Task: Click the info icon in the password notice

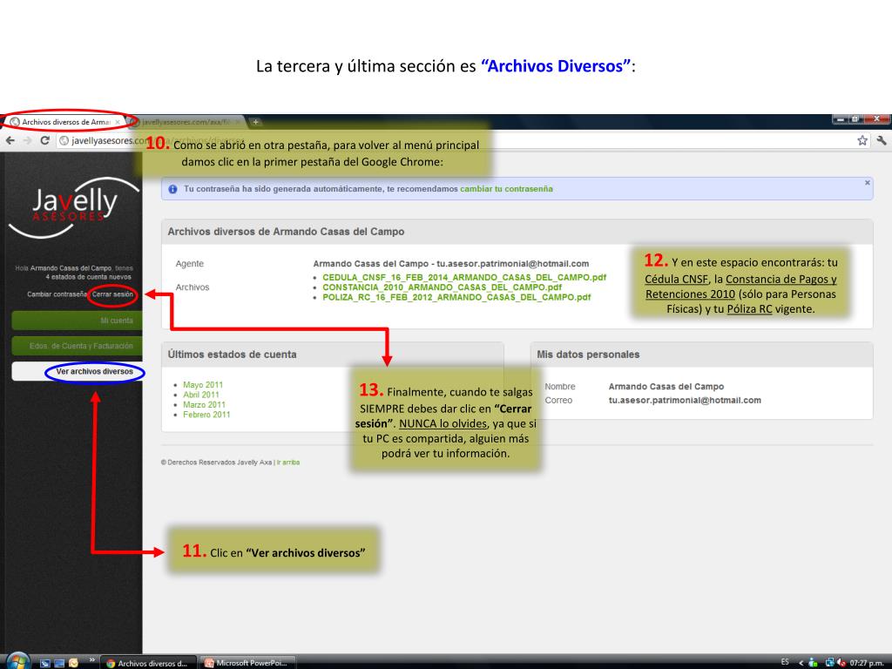Action: [173, 189]
